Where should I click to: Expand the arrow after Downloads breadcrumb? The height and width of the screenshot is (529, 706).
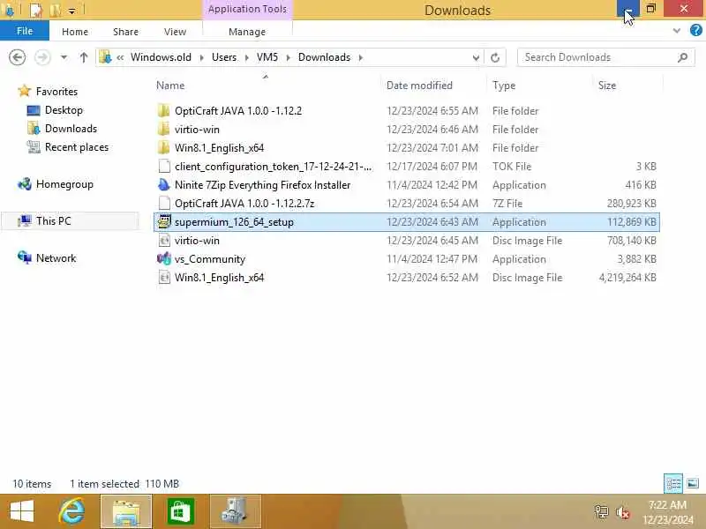pyautogui.click(x=361, y=57)
